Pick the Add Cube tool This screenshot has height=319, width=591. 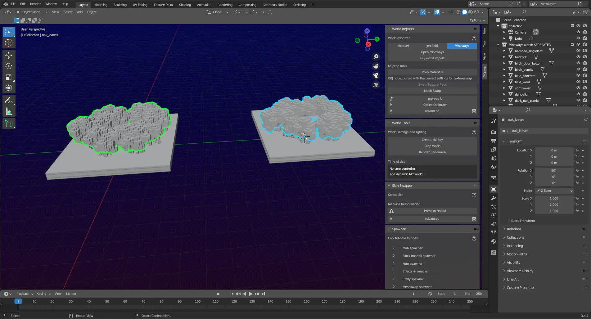tap(9, 124)
